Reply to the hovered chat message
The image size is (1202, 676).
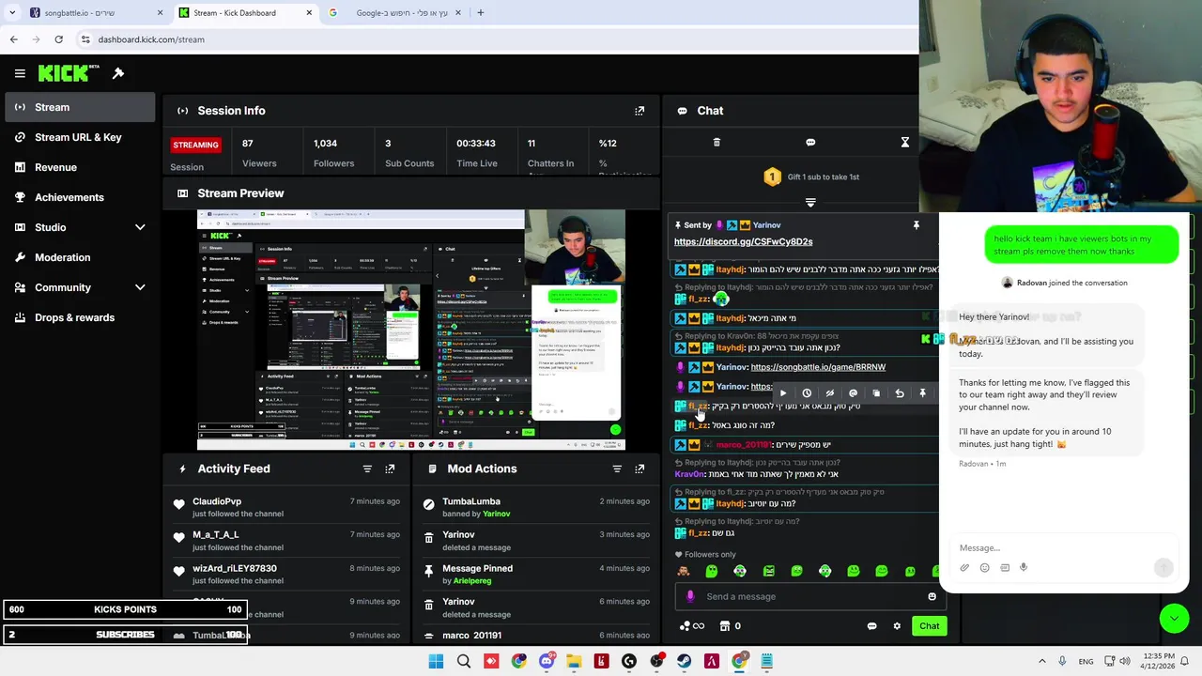[x=900, y=393]
